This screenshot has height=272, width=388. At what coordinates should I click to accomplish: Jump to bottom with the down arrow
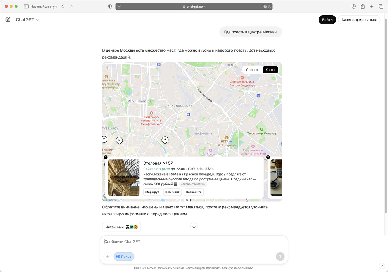(x=194, y=227)
